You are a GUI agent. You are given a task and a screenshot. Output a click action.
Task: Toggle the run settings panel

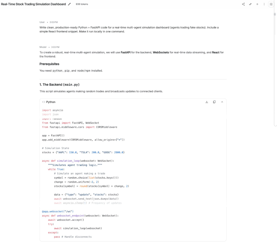[271, 4]
